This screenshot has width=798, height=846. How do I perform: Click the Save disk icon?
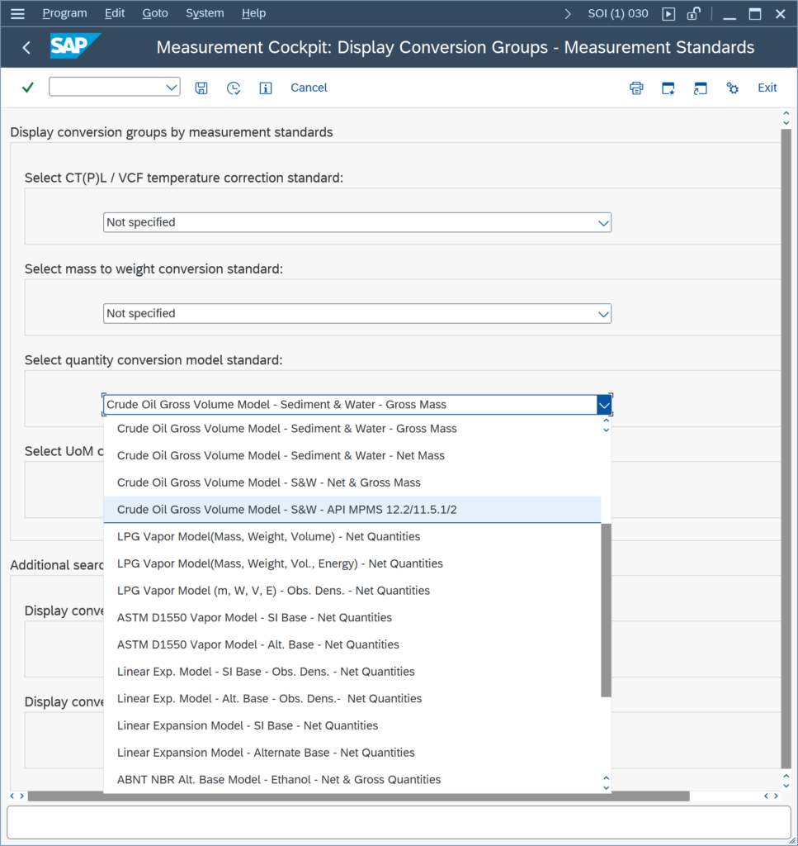[x=201, y=88]
